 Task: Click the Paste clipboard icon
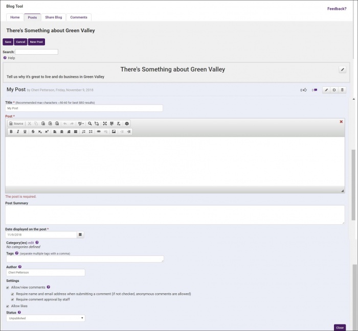point(43,124)
